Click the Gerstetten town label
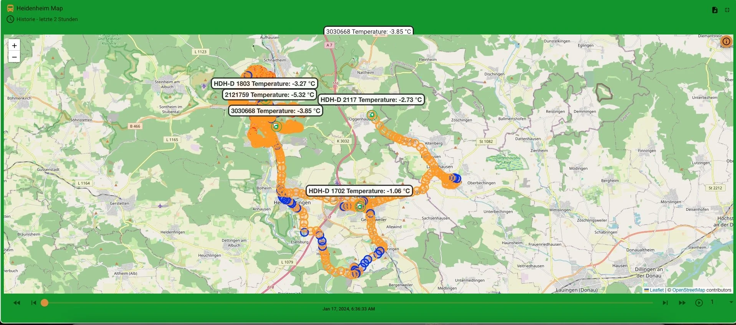The width and height of the screenshot is (736, 325). (x=119, y=204)
